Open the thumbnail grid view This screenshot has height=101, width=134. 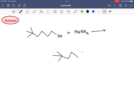8,6
